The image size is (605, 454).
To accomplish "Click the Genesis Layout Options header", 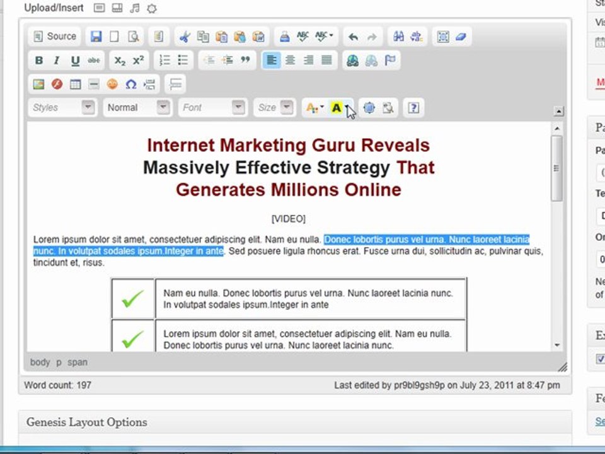I will point(87,422).
